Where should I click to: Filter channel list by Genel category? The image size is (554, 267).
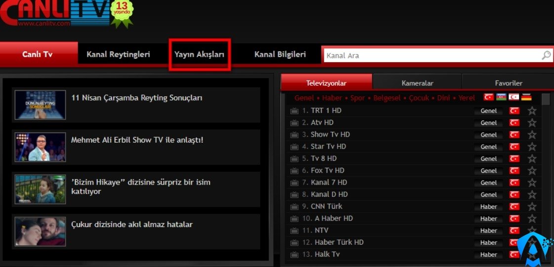point(304,98)
